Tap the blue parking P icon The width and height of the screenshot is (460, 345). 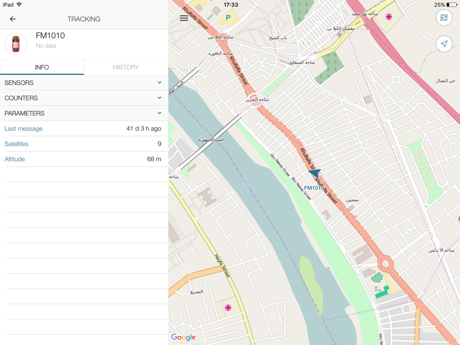click(x=228, y=17)
